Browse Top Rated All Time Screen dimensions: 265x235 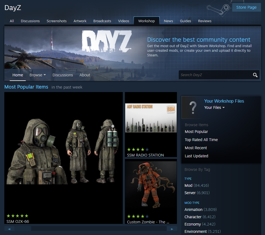tap(201, 140)
